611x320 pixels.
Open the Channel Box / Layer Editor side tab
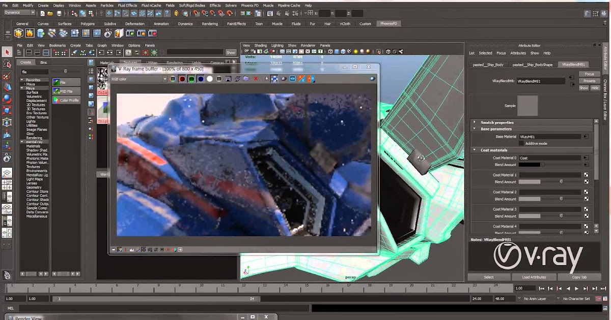click(605, 100)
